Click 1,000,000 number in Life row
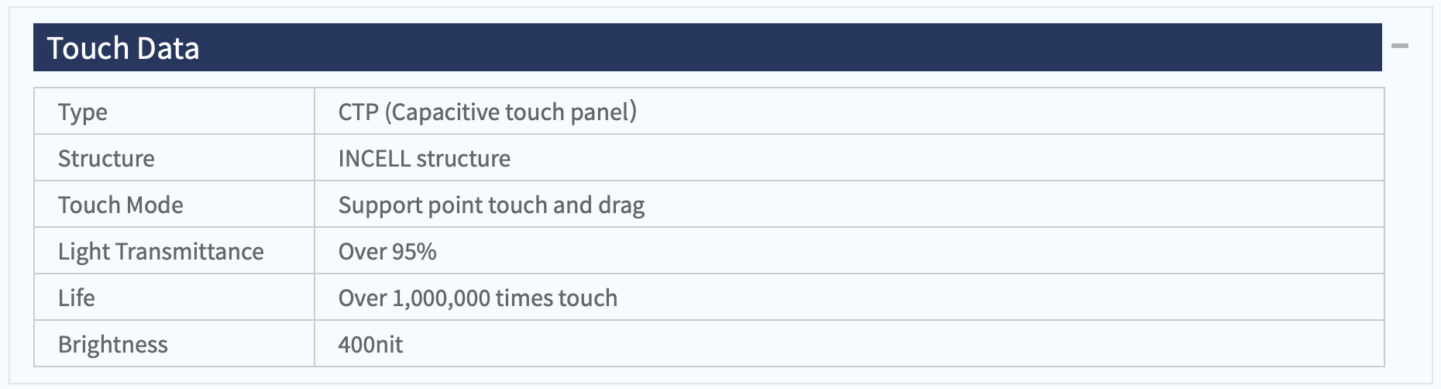 click(441, 298)
